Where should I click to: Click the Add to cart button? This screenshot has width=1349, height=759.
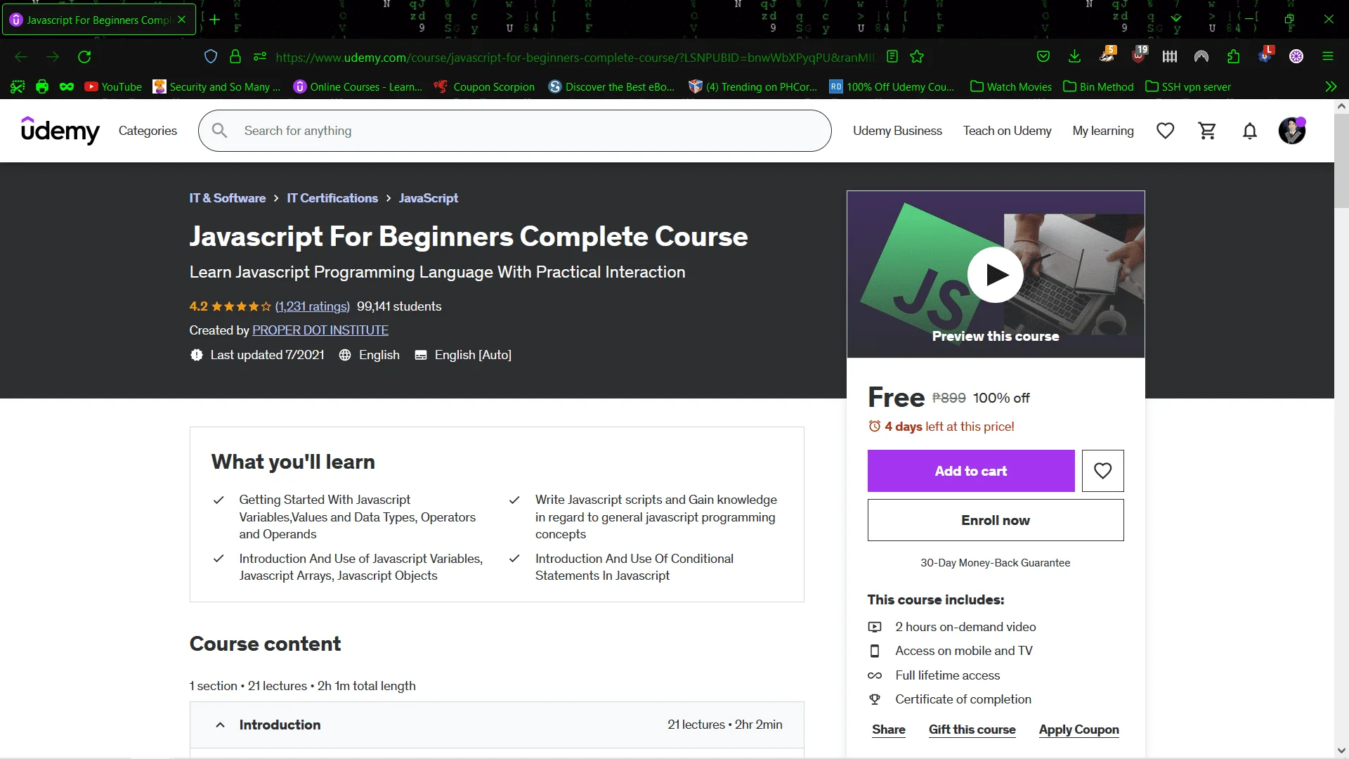971,471
